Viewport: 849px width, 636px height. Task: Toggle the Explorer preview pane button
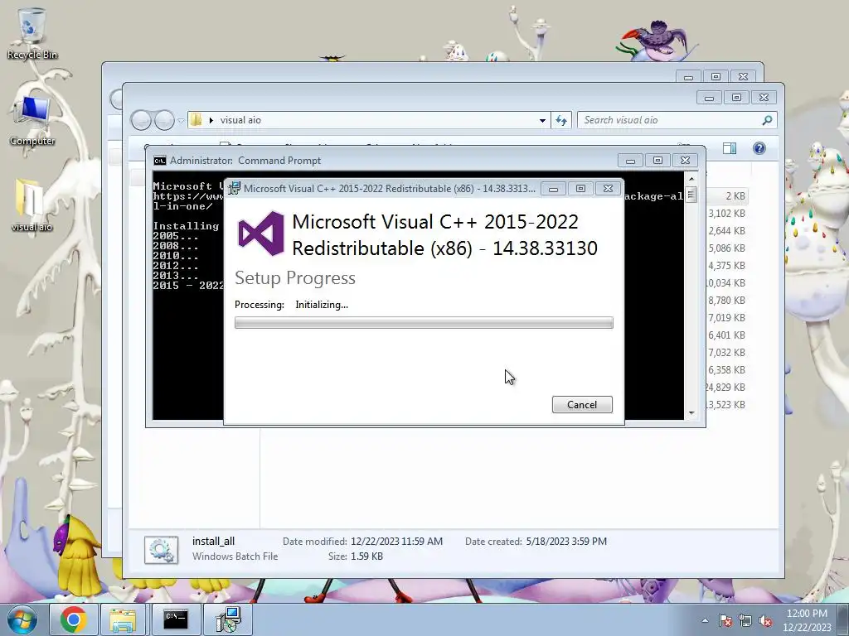(x=730, y=148)
